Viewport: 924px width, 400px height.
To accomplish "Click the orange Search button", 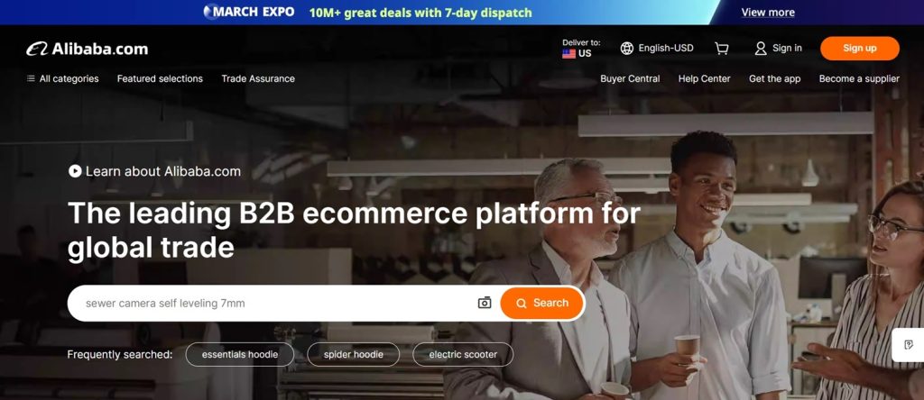I will (542, 303).
